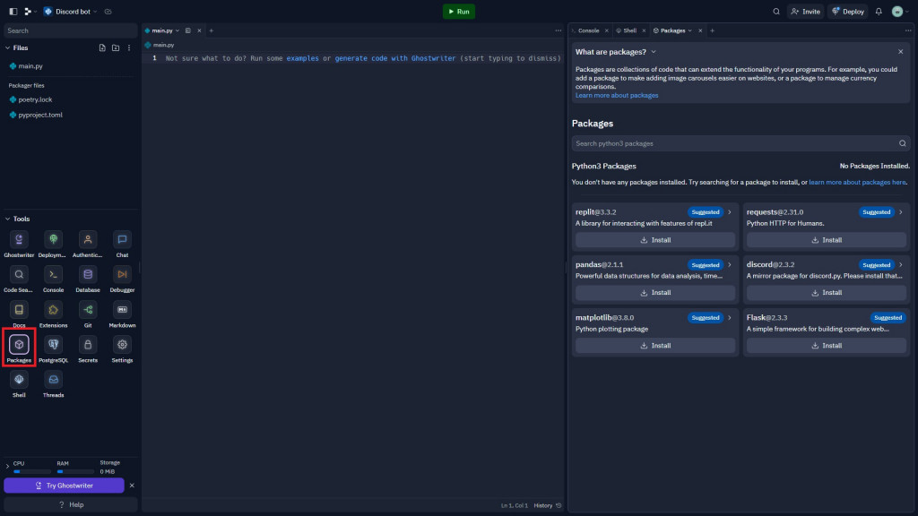
Task: Select the Packages tab
Action: point(672,30)
